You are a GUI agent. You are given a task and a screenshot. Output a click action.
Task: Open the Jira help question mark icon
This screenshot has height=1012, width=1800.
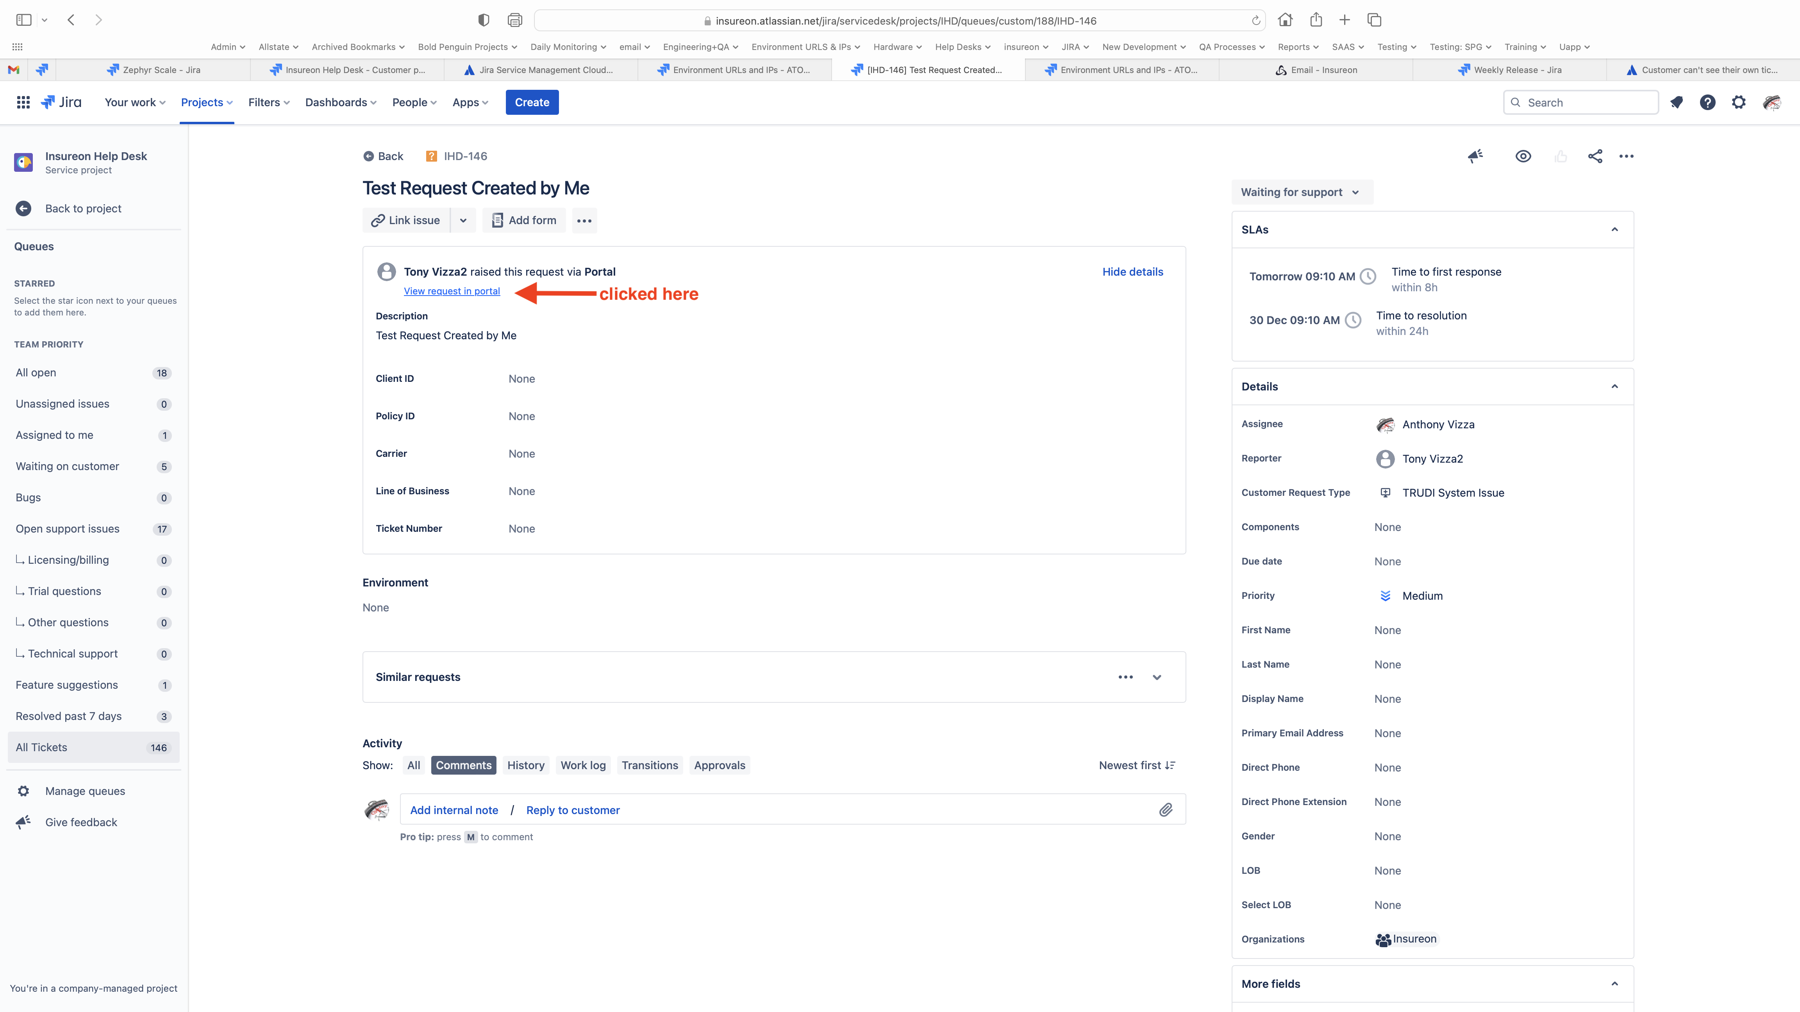pos(1707,103)
